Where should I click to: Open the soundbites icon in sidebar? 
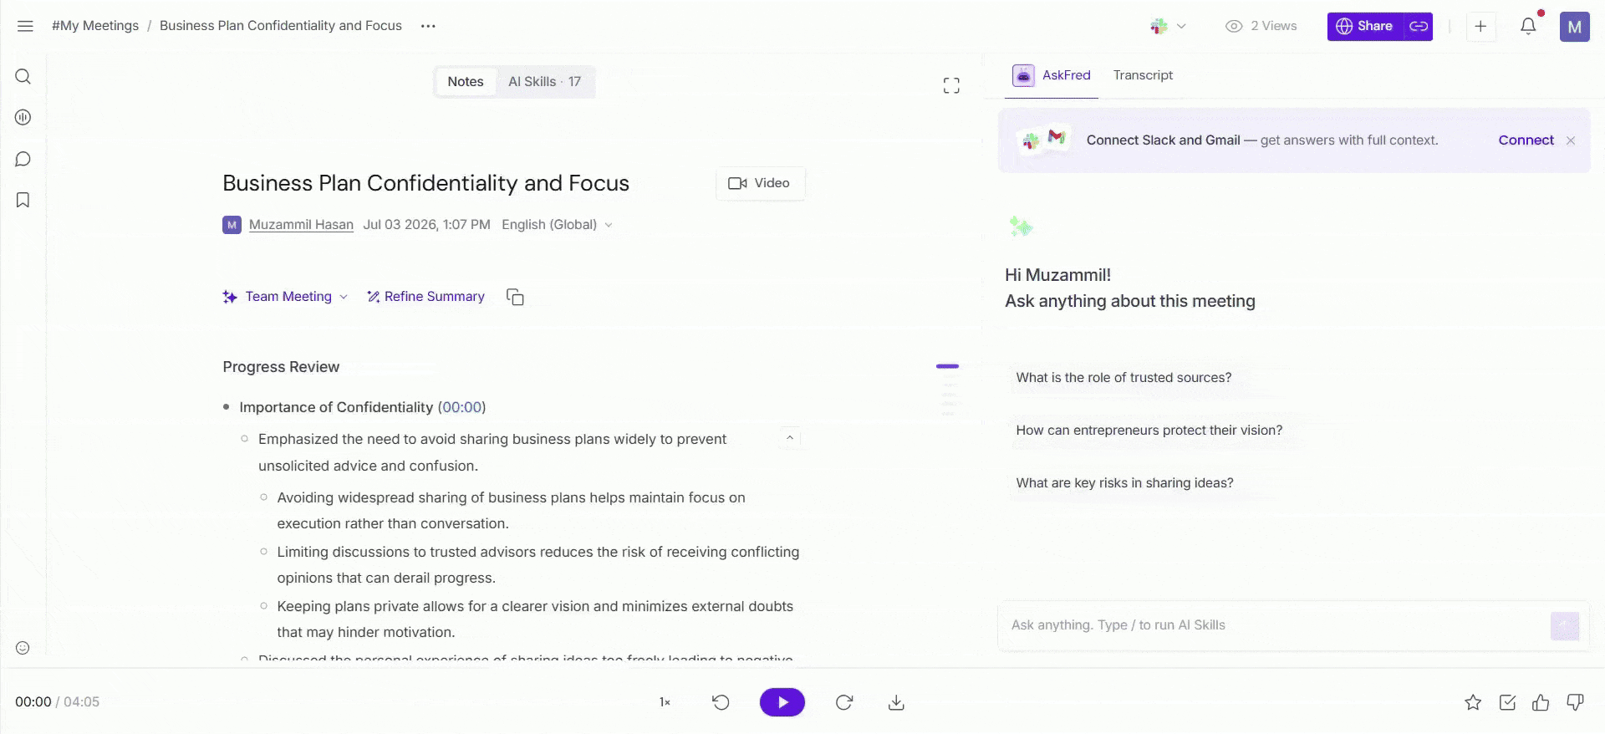(23, 118)
